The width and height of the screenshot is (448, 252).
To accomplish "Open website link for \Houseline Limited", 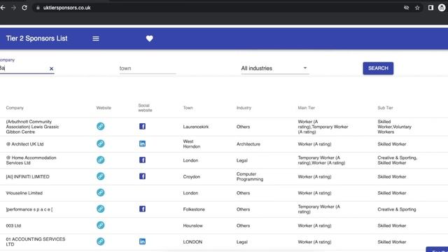I will tap(101, 192).
